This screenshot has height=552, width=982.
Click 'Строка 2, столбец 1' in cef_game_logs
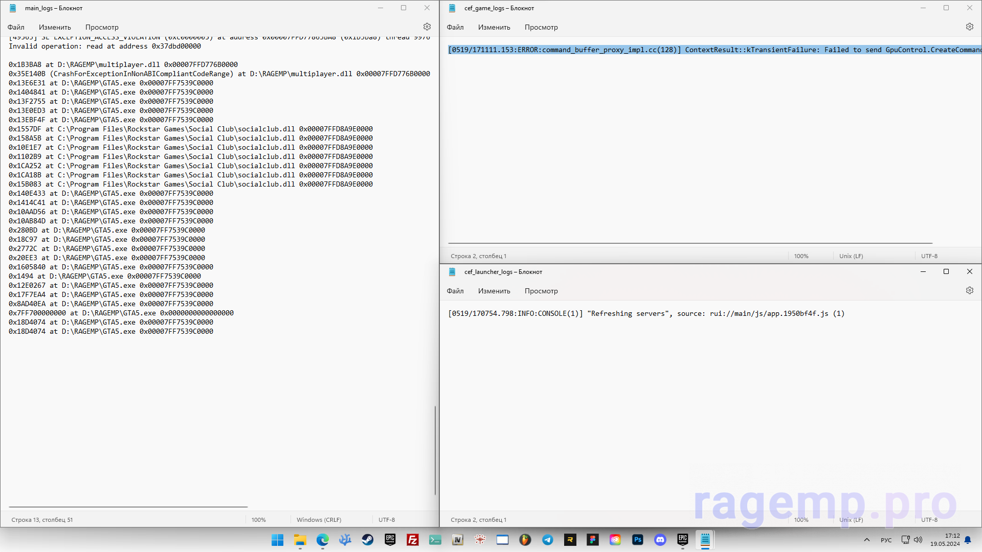coord(479,256)
